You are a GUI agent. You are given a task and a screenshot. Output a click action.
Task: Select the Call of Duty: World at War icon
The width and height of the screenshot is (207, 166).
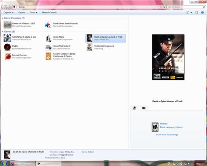[x=7, y=38]
